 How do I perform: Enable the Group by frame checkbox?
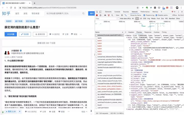pyautogui.click(x=129, y=15)
